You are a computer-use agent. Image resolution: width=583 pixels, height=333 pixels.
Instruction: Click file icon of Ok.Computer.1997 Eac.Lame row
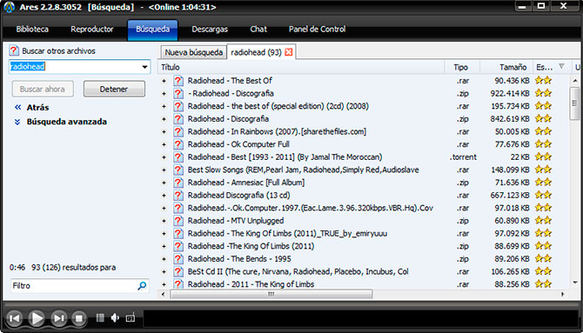pyautogui.click(x=178, y=208)
